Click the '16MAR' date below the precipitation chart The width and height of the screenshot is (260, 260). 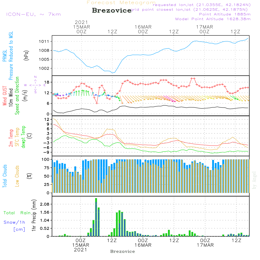click(x=143, y=245)
